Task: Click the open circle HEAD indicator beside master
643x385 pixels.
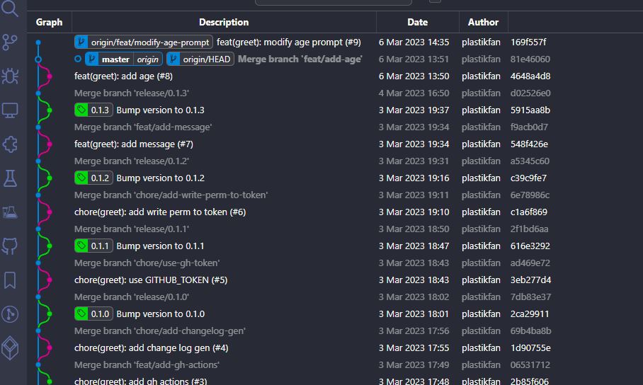Action: (x=78, y=59)
